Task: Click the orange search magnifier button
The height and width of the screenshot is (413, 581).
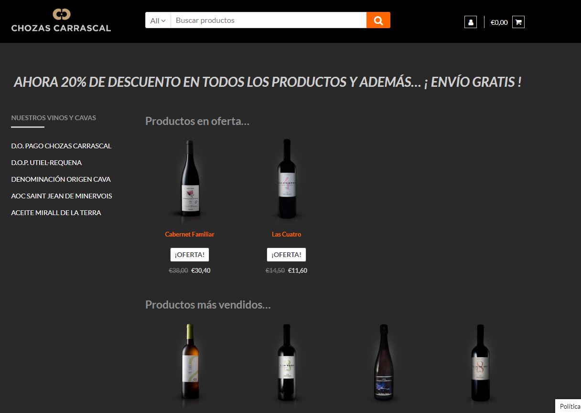Action: click(378, 20)
